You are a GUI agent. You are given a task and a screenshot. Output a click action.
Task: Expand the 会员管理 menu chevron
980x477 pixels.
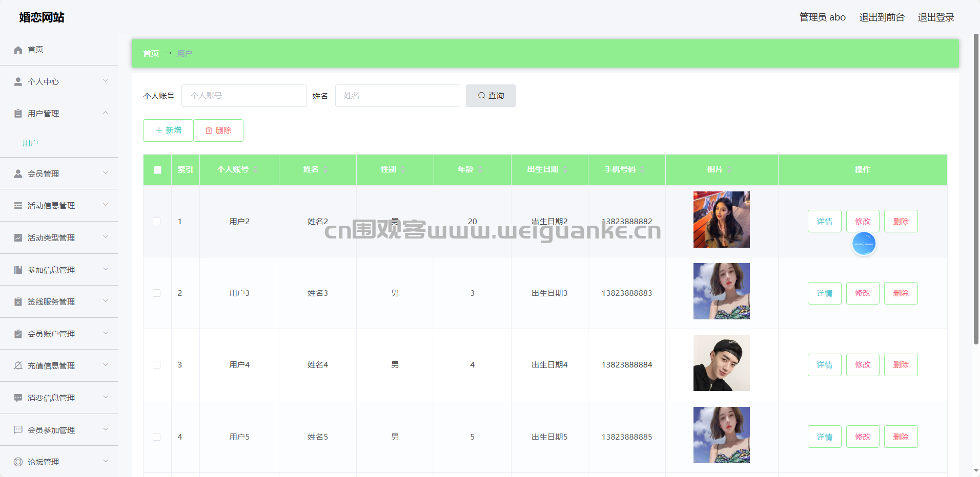point(106,173)
